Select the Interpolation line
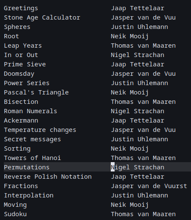 [x=28, y=195]
